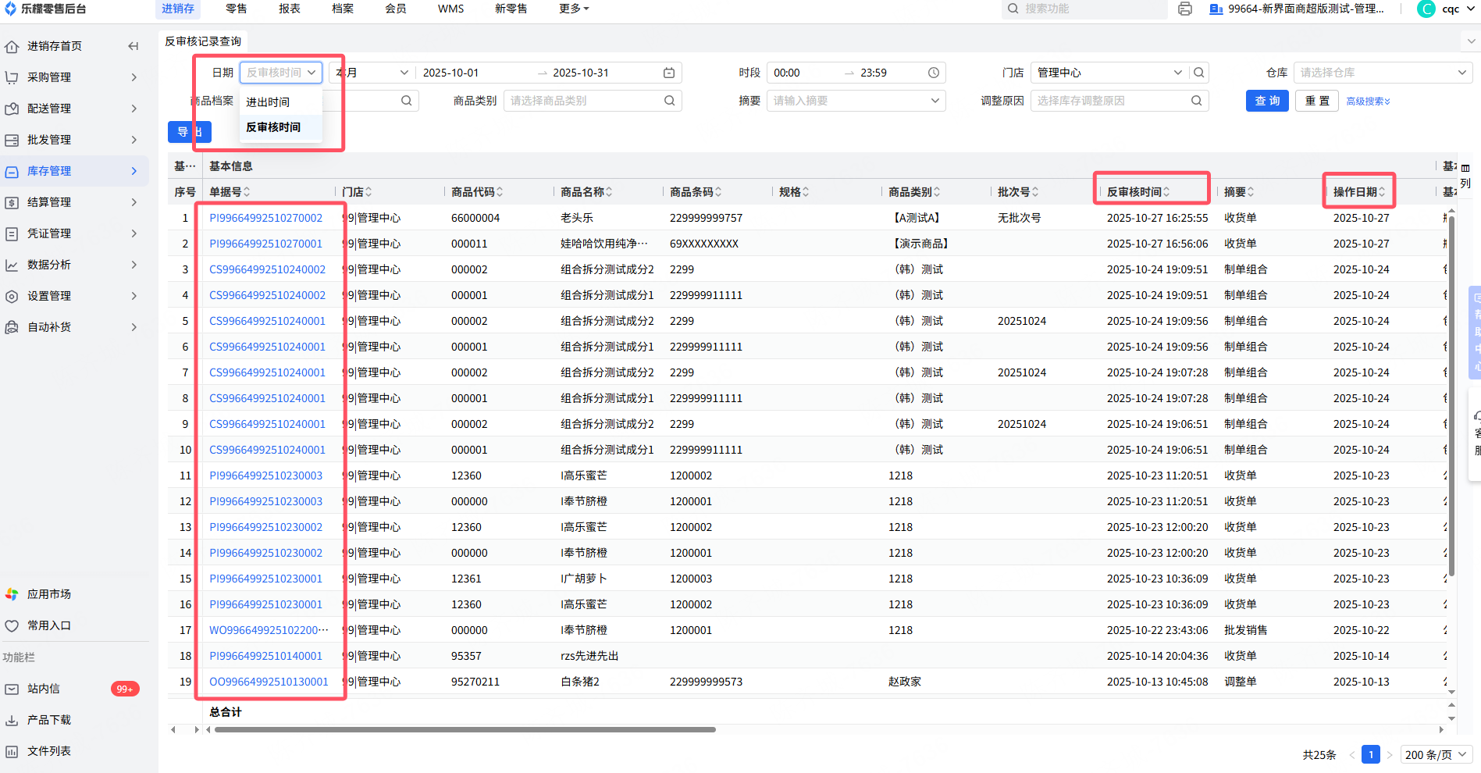1481x773 pixels.
Task: Click the search icon beside store field
Action: pyautogui.click(x=1199, y=73)
